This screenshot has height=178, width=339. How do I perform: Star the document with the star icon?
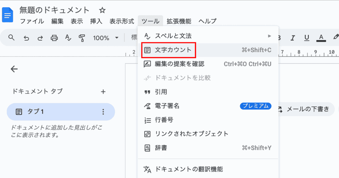click(102, 10)
